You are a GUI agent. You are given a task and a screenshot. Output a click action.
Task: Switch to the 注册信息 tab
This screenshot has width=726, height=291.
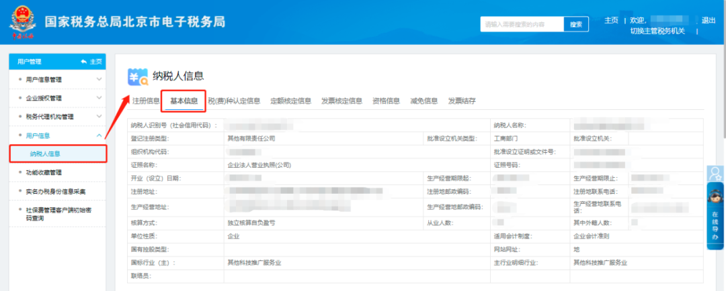[146, 101]
